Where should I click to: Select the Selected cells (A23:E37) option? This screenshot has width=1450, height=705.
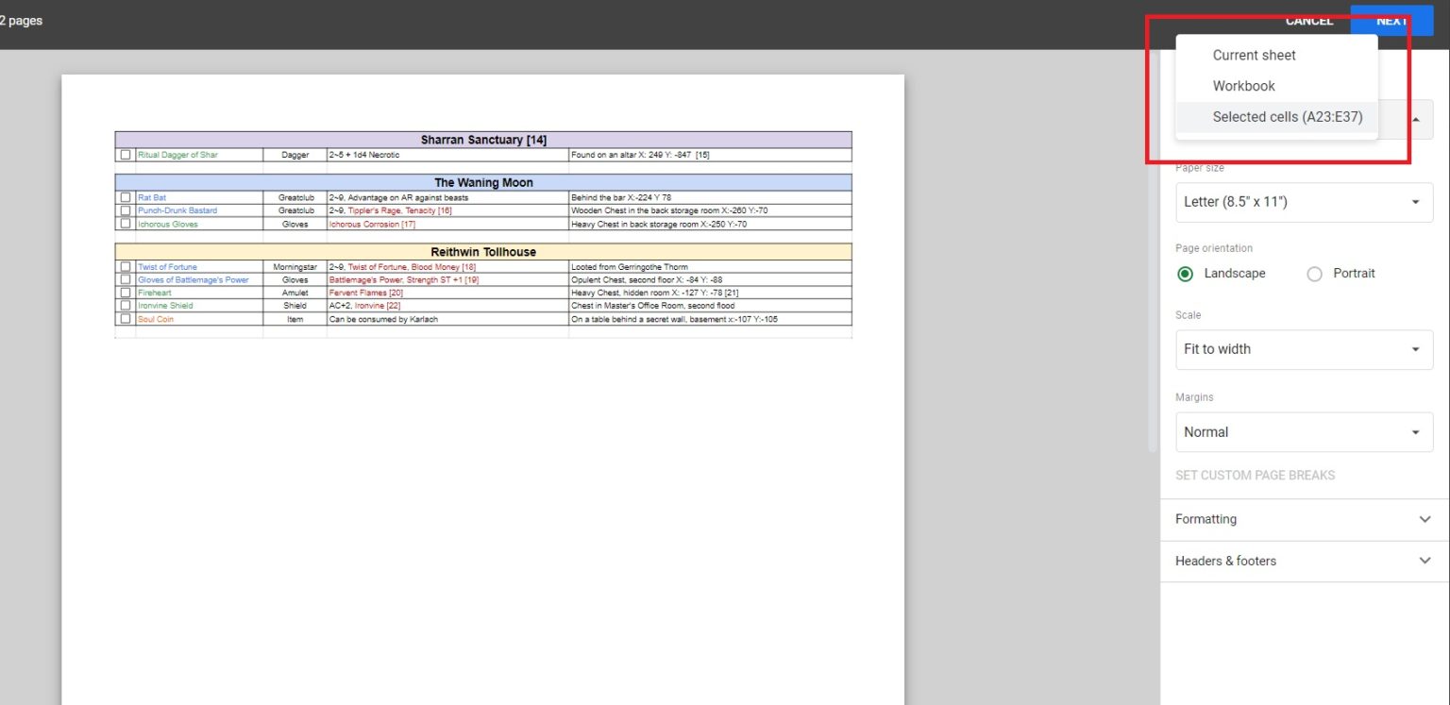tap(1276, 117)
